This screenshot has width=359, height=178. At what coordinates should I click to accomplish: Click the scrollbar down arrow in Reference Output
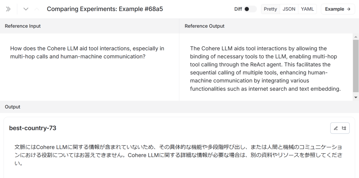356,97
